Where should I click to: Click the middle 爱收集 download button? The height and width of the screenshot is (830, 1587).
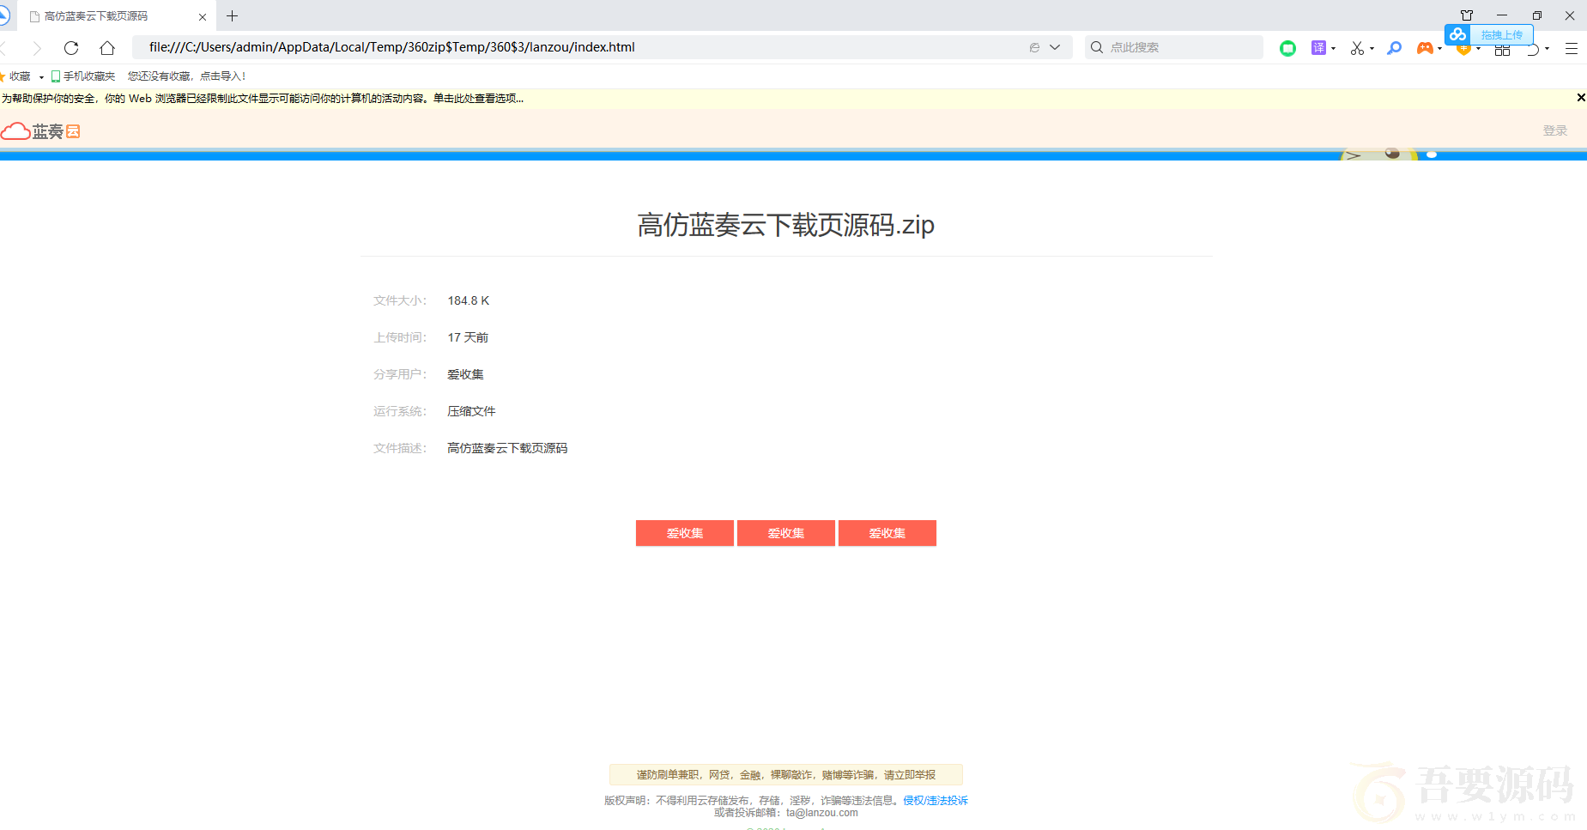click(x=786, y=533)
